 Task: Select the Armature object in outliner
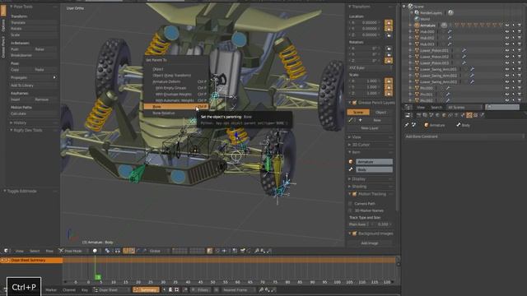click(x=427, y=25)
